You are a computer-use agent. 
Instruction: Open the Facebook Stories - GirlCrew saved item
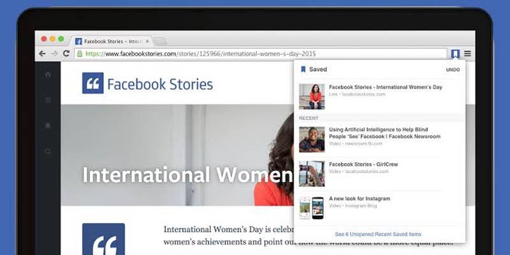tap(363, 164)
